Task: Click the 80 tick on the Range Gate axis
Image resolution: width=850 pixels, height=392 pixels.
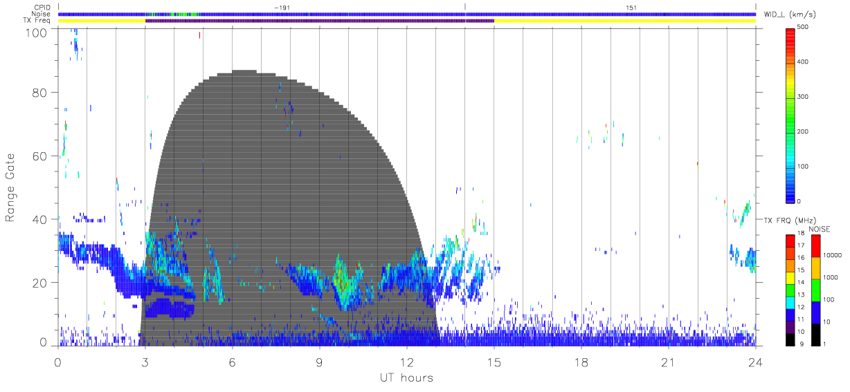Action: (x=39, y=94)
